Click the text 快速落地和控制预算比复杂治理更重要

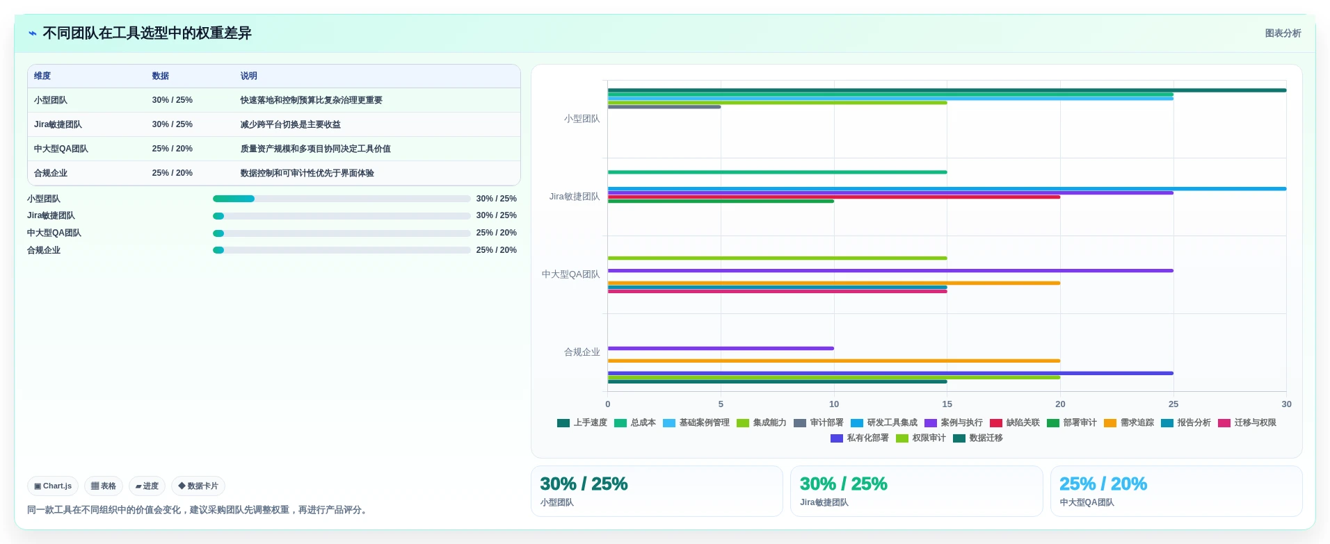click(312, 100)
